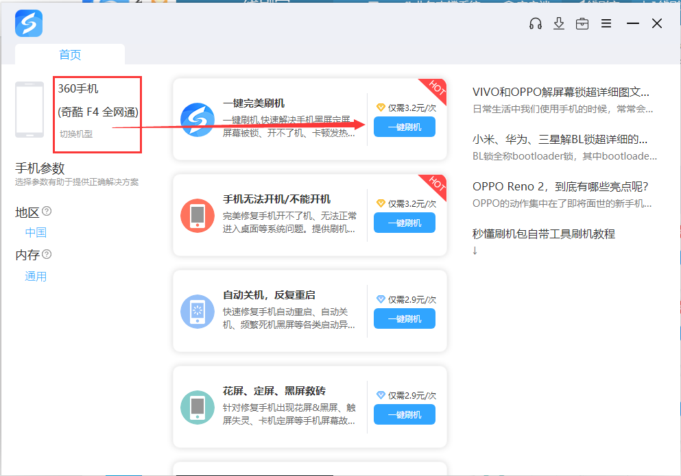
Task: Minimize the app window
Action: (633, 23)
